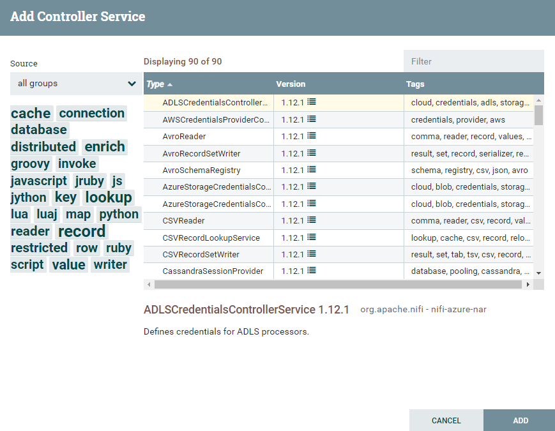Screen dimensions: 555x431
Task: Click the CANCEL button
Action: [446, 420]
